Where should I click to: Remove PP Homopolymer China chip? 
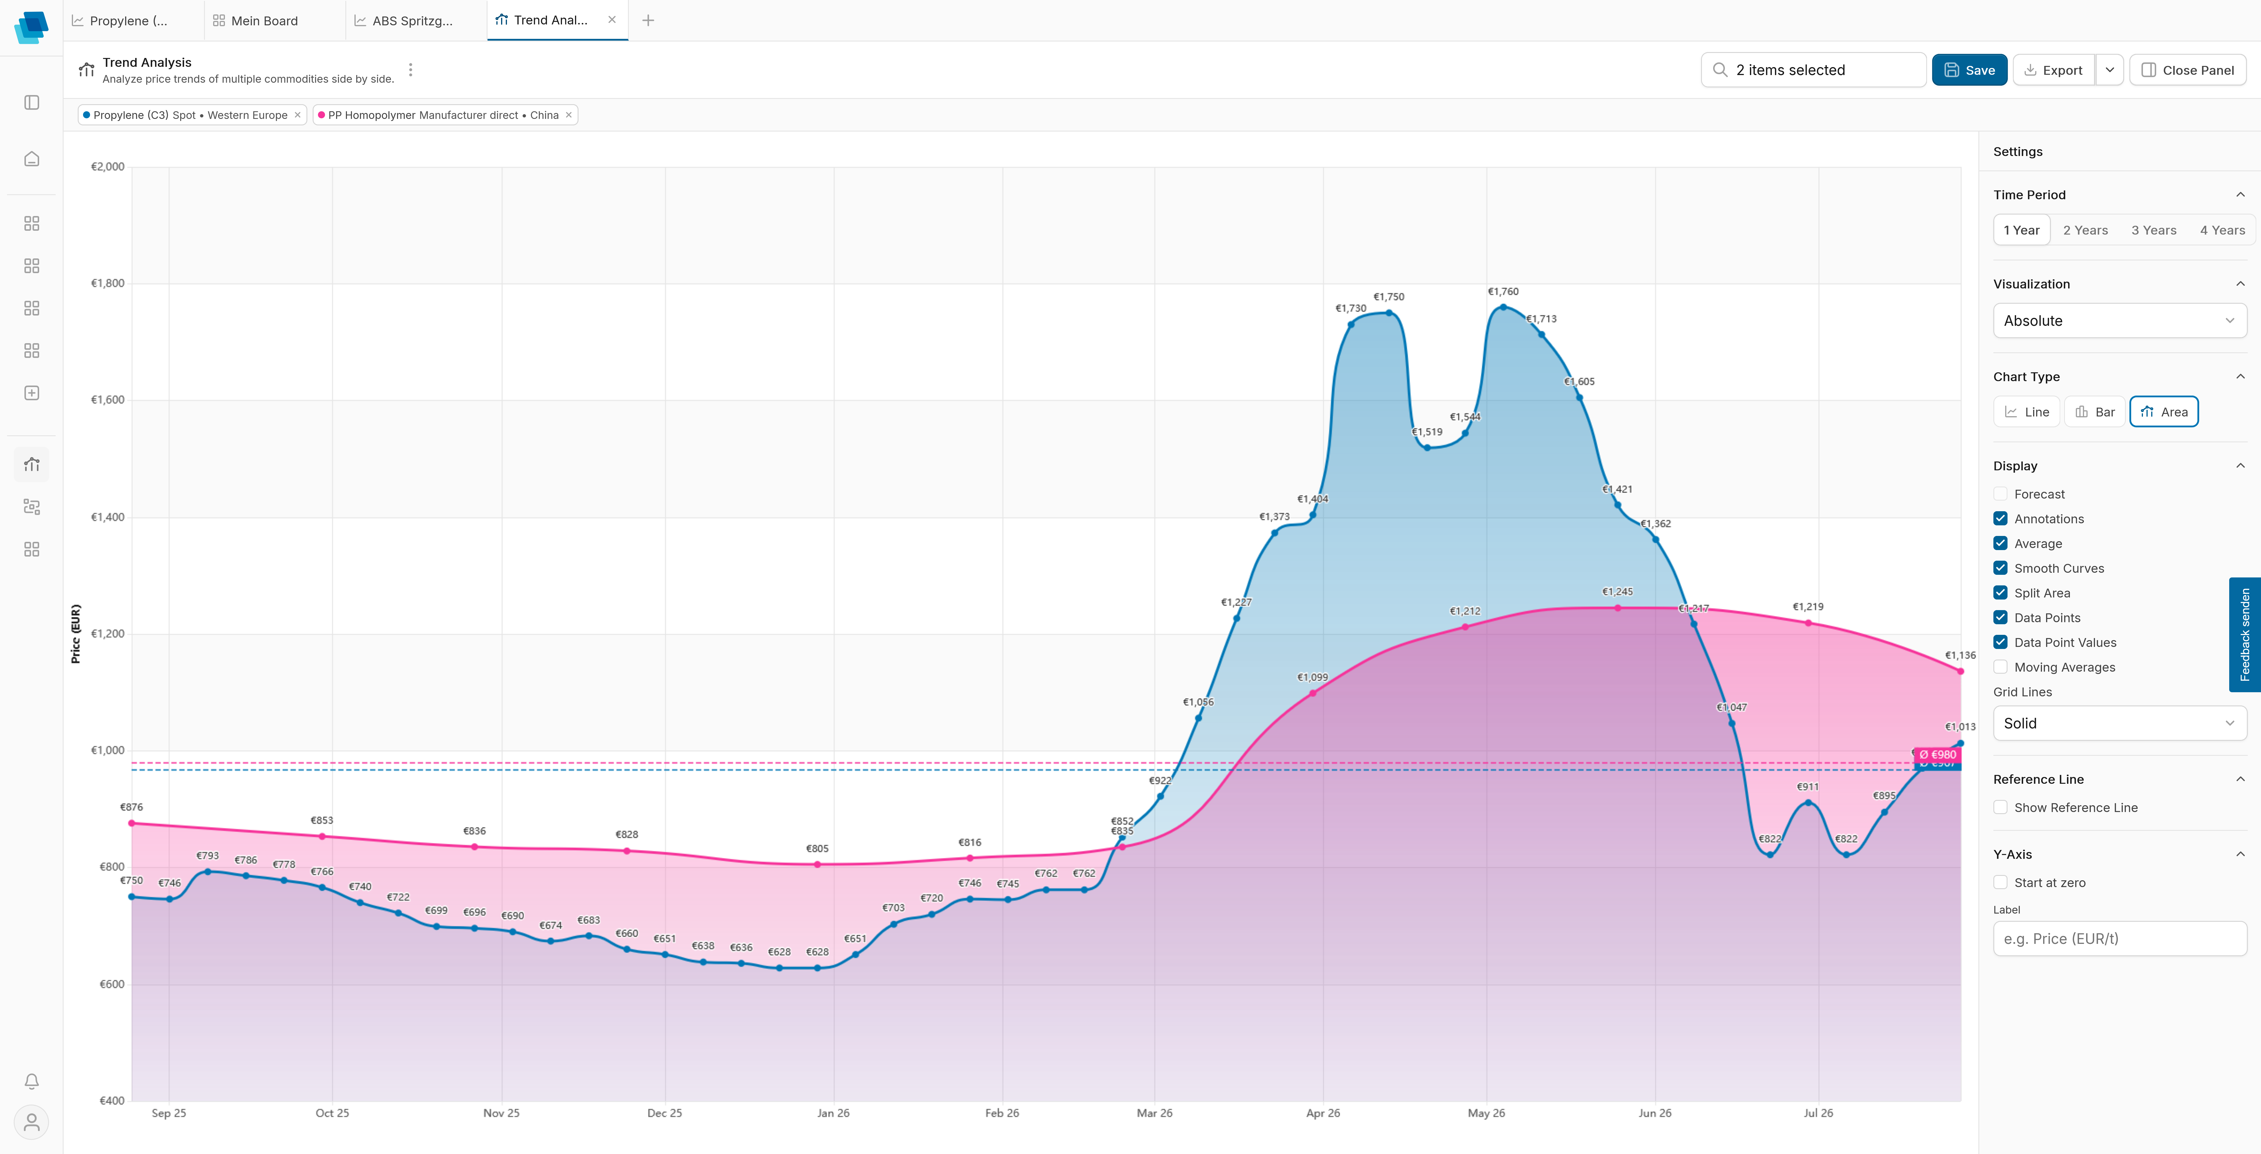[569, 115]
